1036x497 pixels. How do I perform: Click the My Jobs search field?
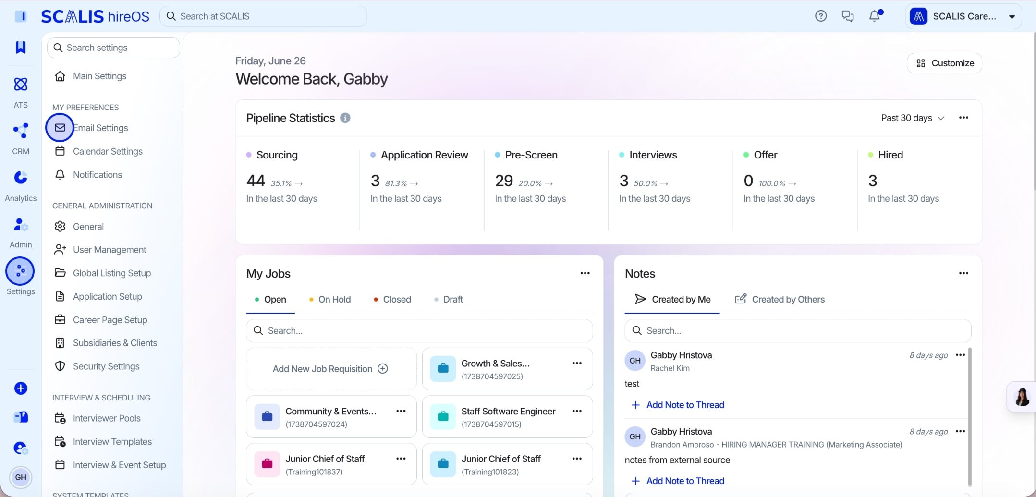[419, 330]
